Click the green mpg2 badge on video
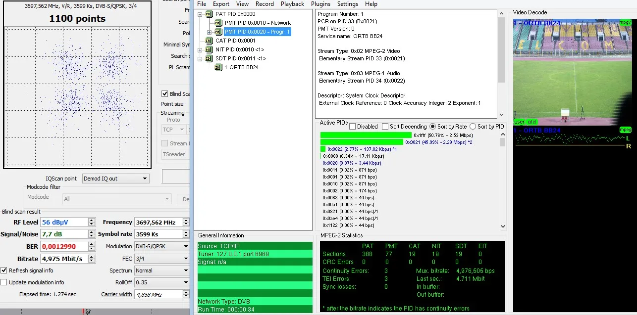This screenshot has height=315, width=637. (625, 23)
